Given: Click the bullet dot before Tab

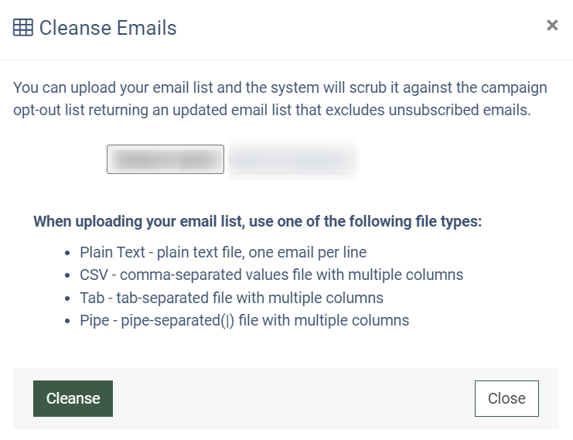Looking at the screenshot, I should click(67, 298).
